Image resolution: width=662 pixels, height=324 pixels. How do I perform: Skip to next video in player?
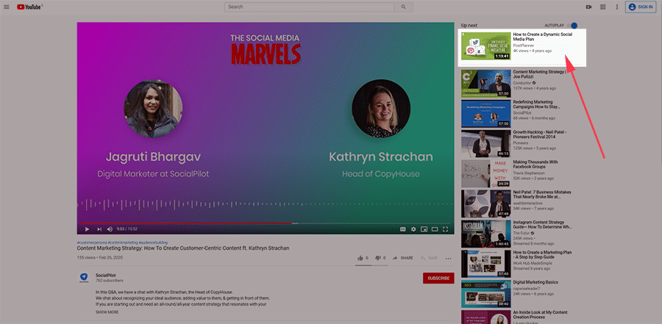pos(99,229)
